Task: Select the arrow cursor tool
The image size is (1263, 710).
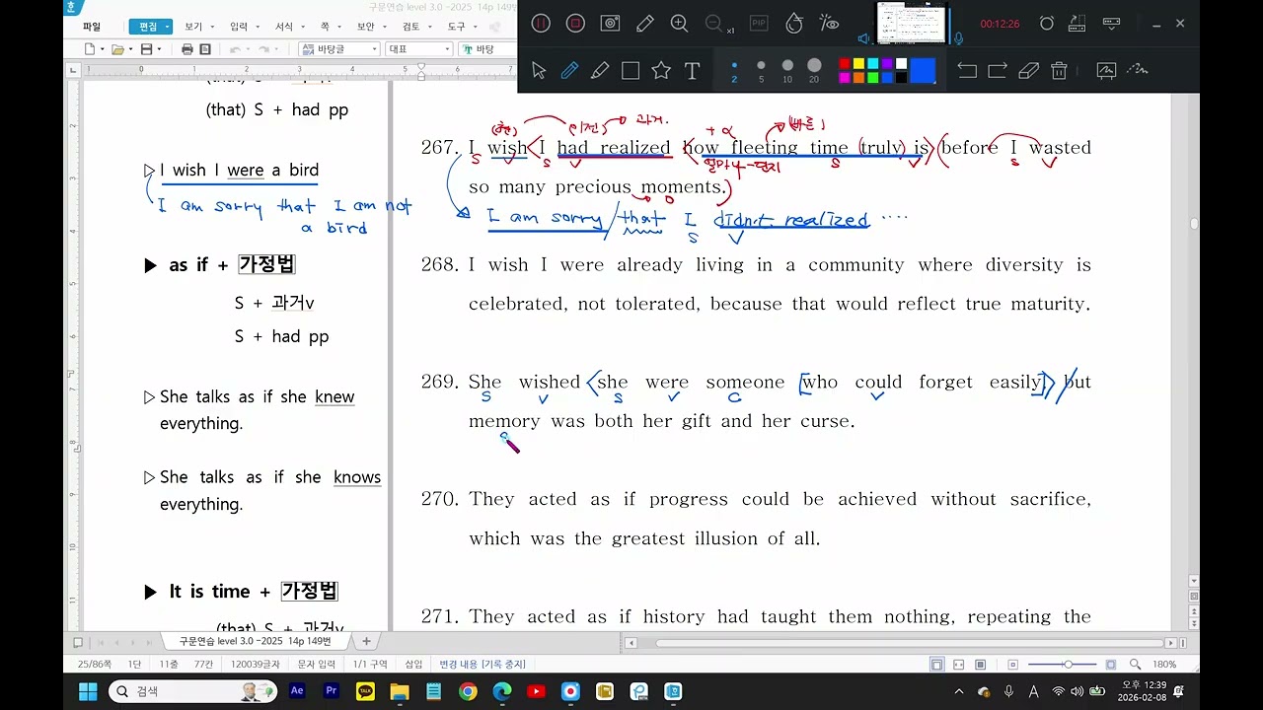Action: pyautogui.click(x=539, y=70)
